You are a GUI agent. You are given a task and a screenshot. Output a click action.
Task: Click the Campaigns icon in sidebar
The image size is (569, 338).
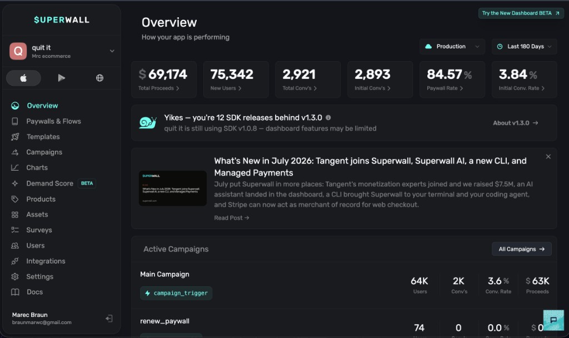pos(15,152)
